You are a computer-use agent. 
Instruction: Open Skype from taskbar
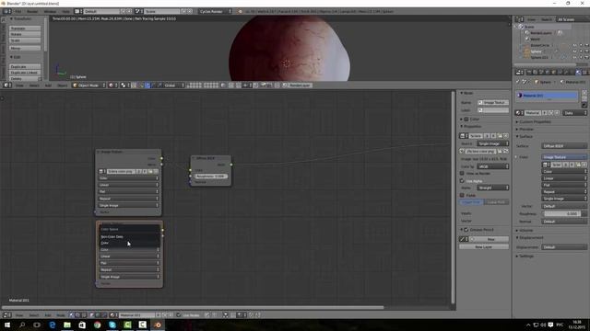pos(112,325)
